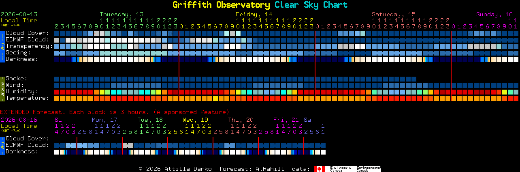Click the Saturday, 15 day header
The height and width of the screenshot is (172, 520).
pyautogui.click(x=394, y=14)
